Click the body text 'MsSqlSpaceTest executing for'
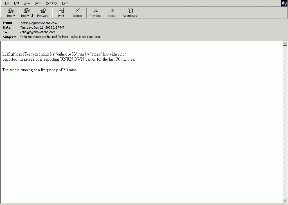The width and height of the screenshot is (288, 205). pyautogui.click(x=28, y=54)
